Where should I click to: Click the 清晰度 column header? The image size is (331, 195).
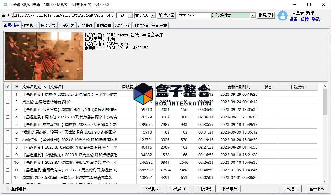[x=127, y=87]
